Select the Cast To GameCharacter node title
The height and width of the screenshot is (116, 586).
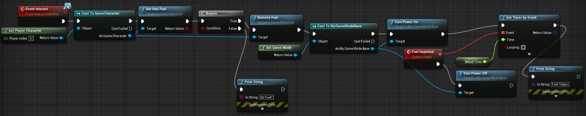[x=100, y=13]
